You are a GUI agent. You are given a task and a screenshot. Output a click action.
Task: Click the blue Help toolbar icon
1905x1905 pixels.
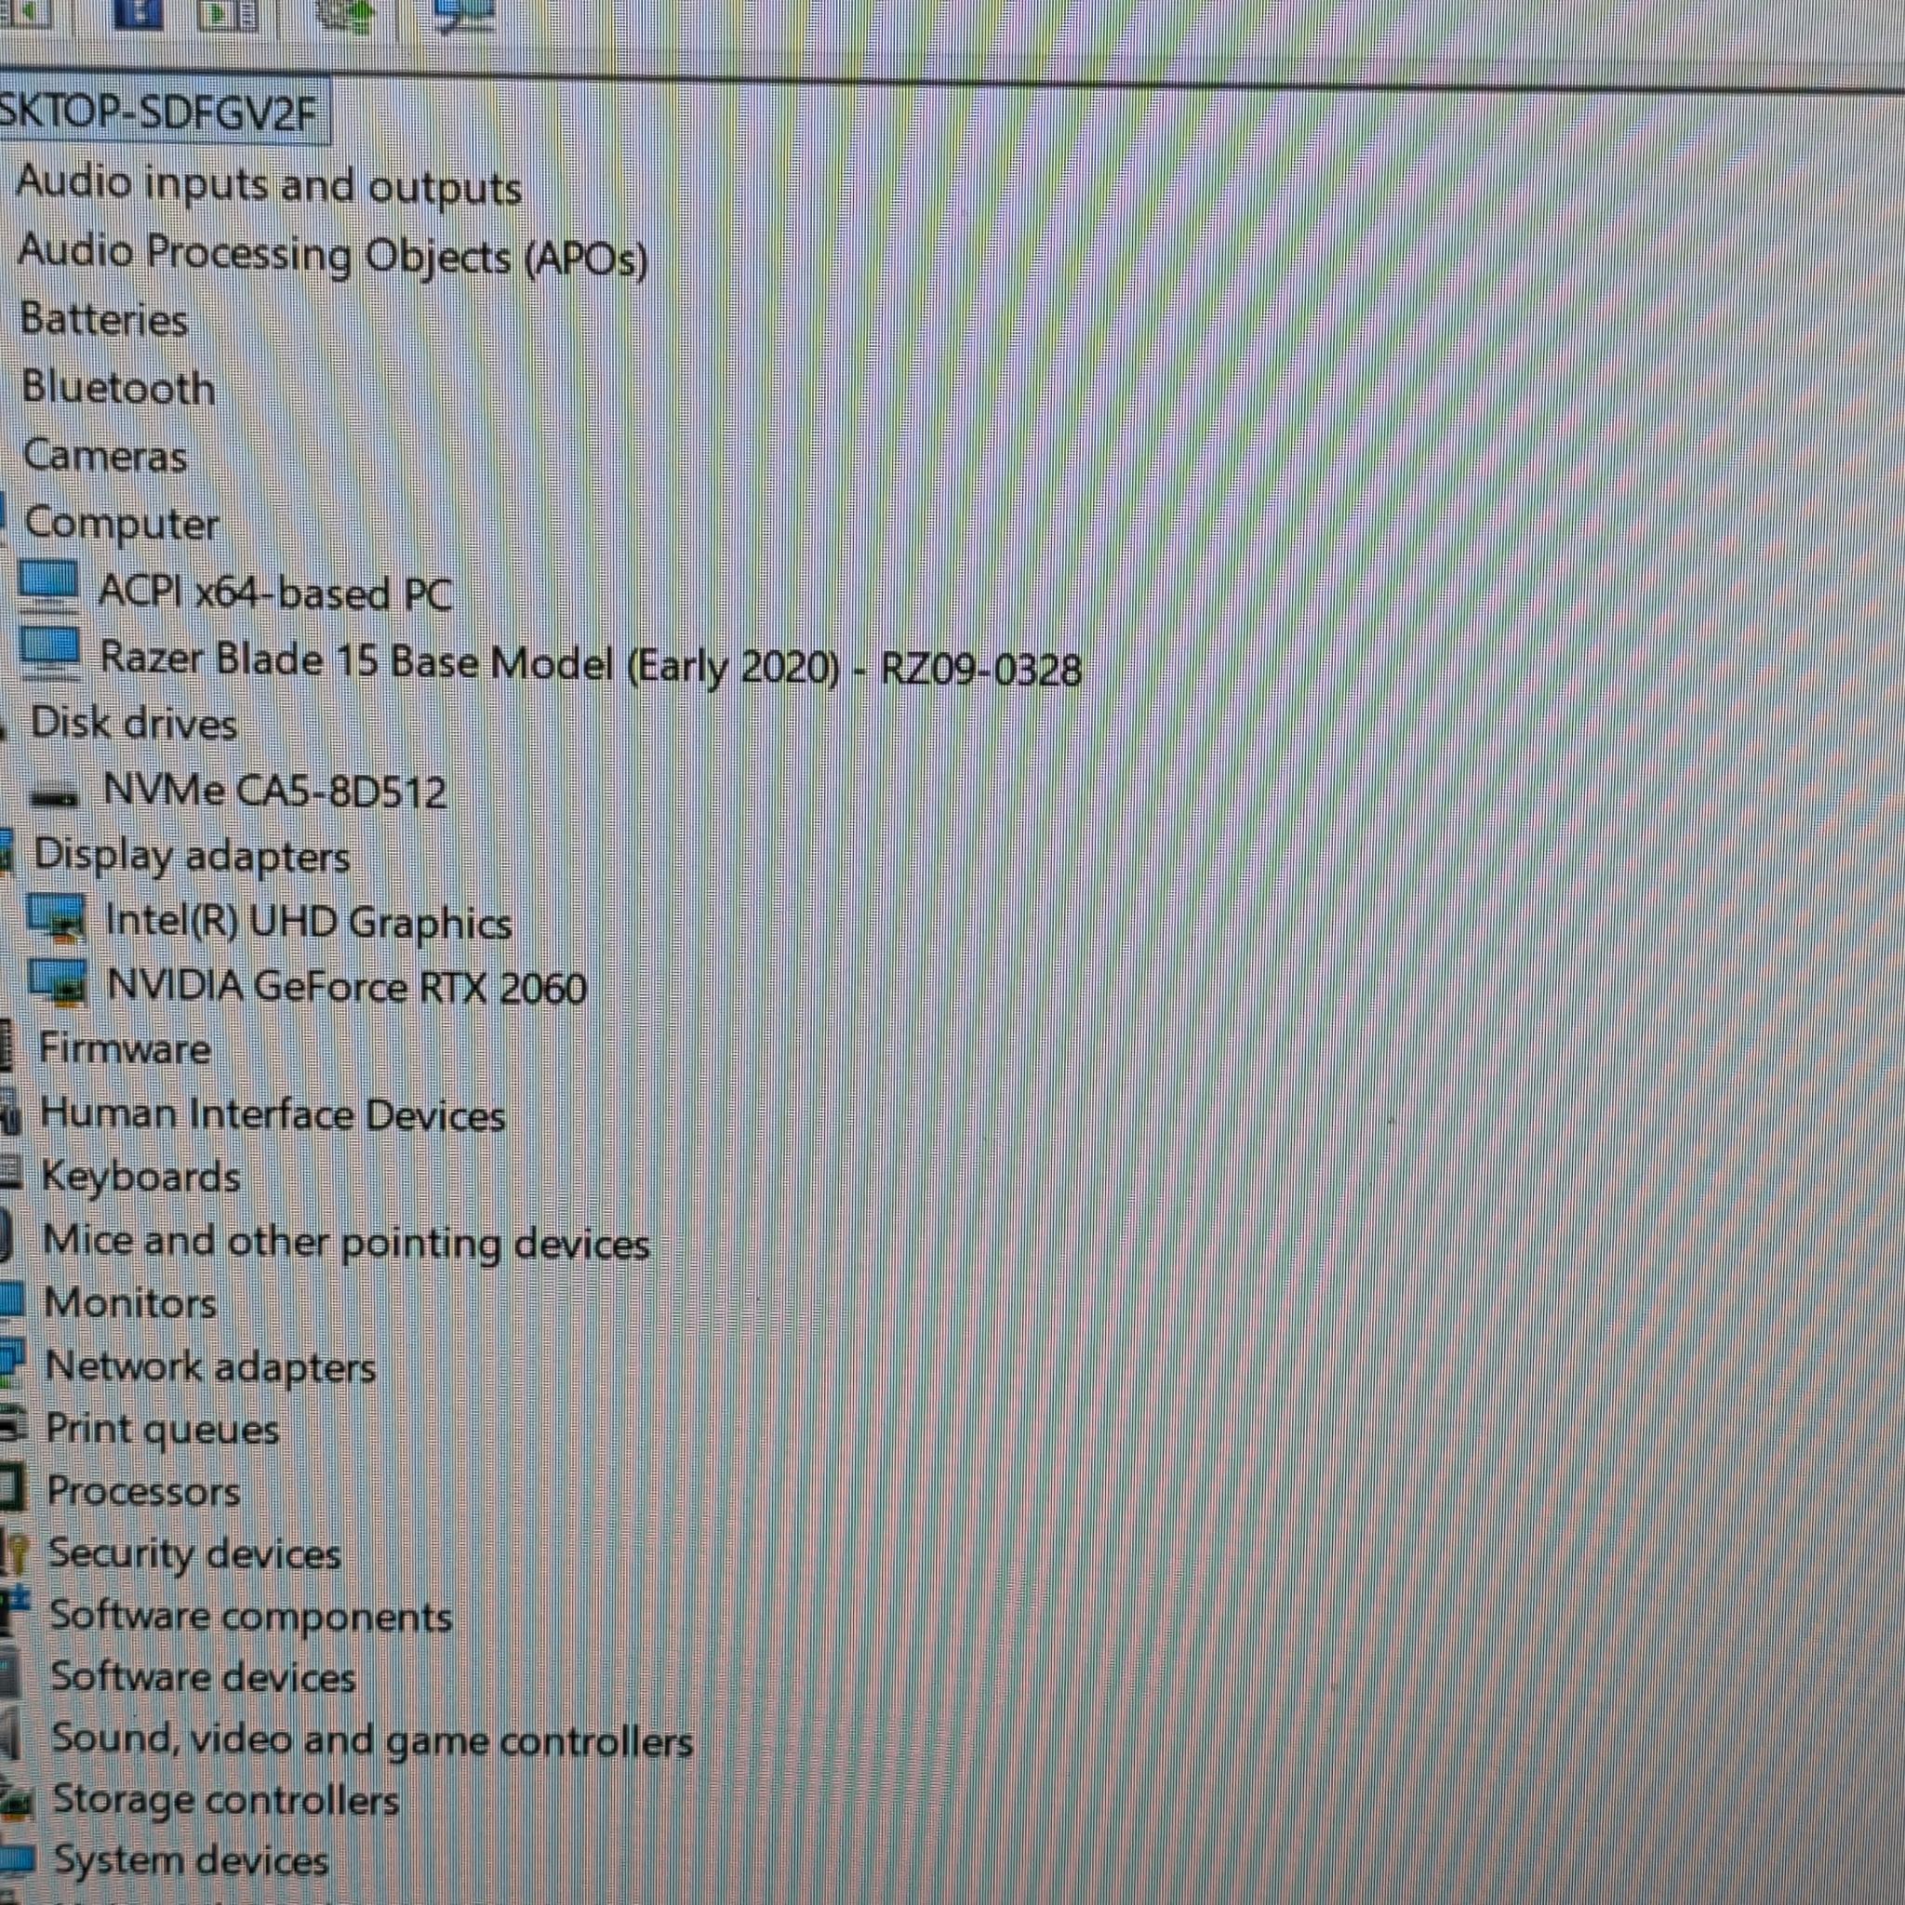[x=139, y=12]
